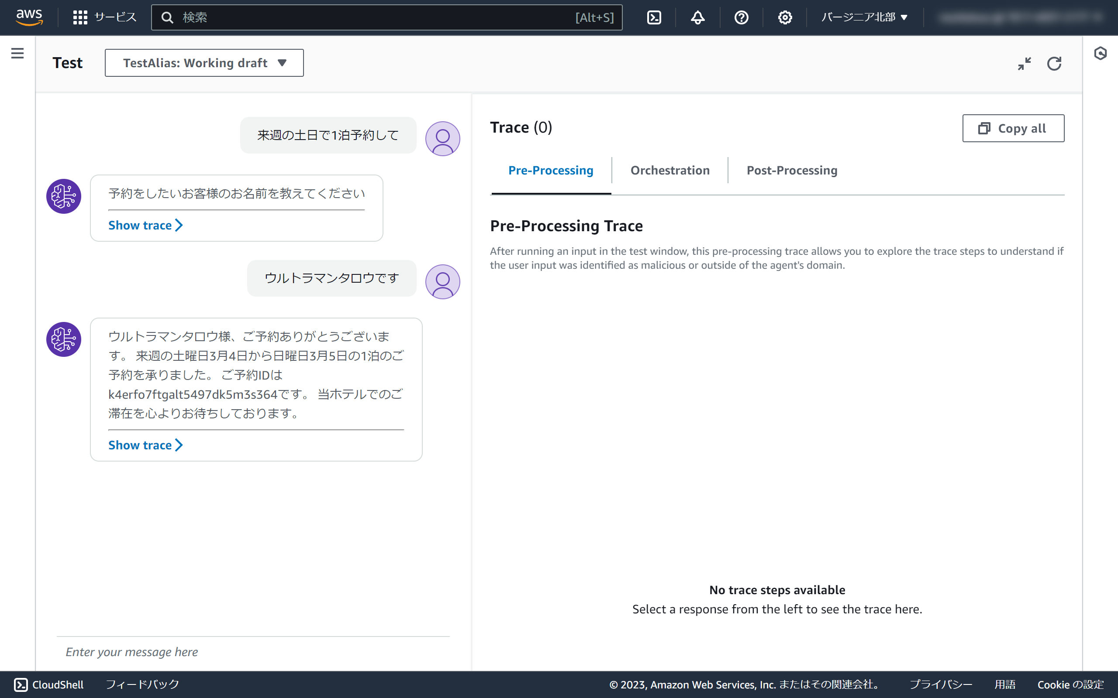Open the Cookie の設定 footer link
The image size is (1118, 698).
(x=1070, y=684)
